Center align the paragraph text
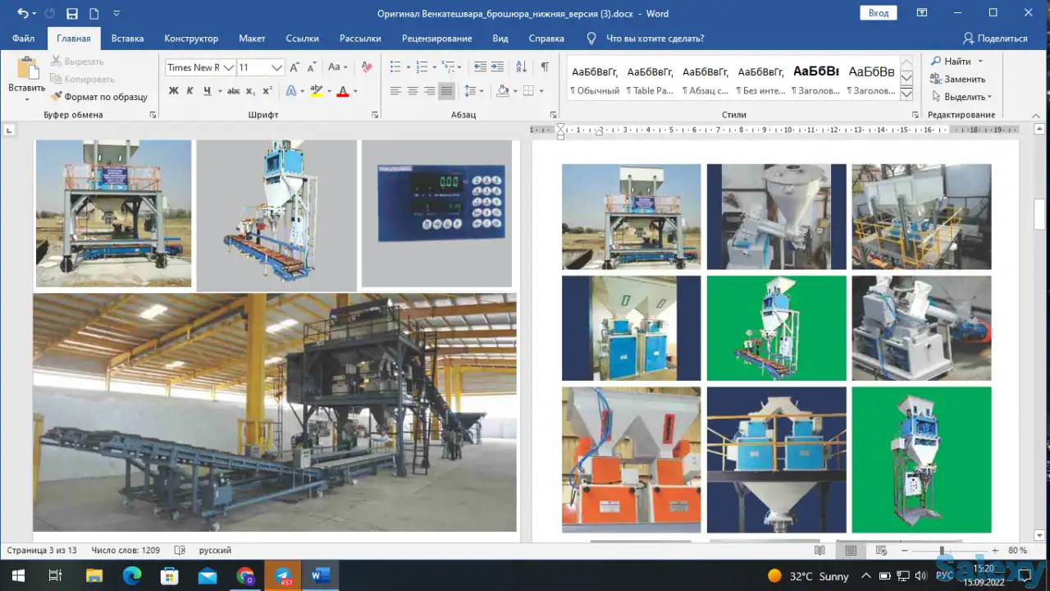The image size is (1050, 591). coord(413,91)
